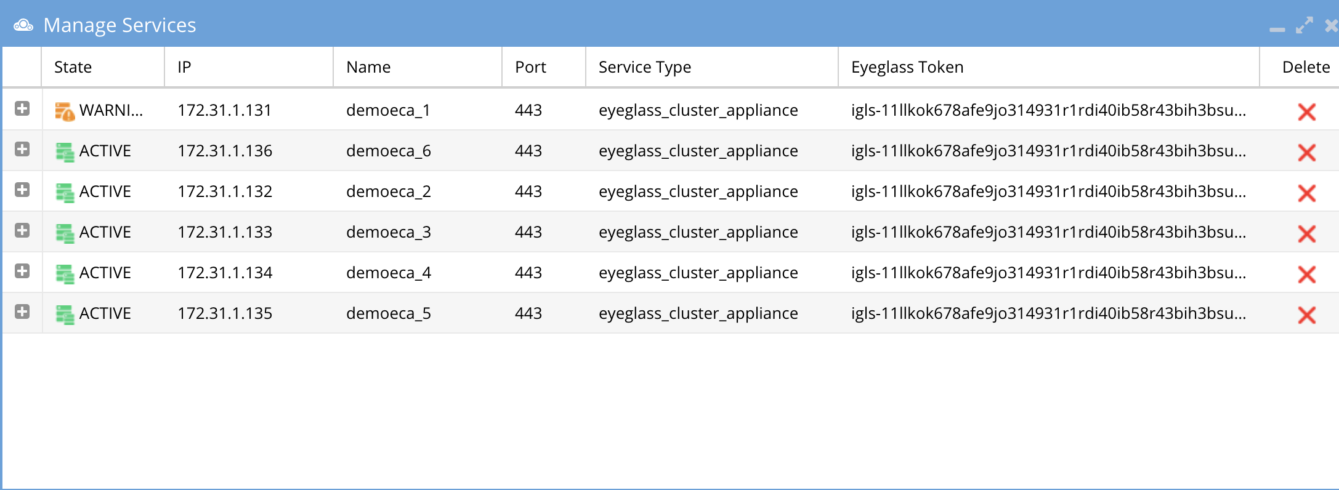1339x490 pixels.
Task: Expand the demoeca_3 row details
Action: click(x=22, y=231)
